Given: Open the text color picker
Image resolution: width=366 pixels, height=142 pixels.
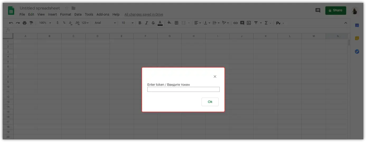Looking at the screenshot, I should [x=160, y=23].
